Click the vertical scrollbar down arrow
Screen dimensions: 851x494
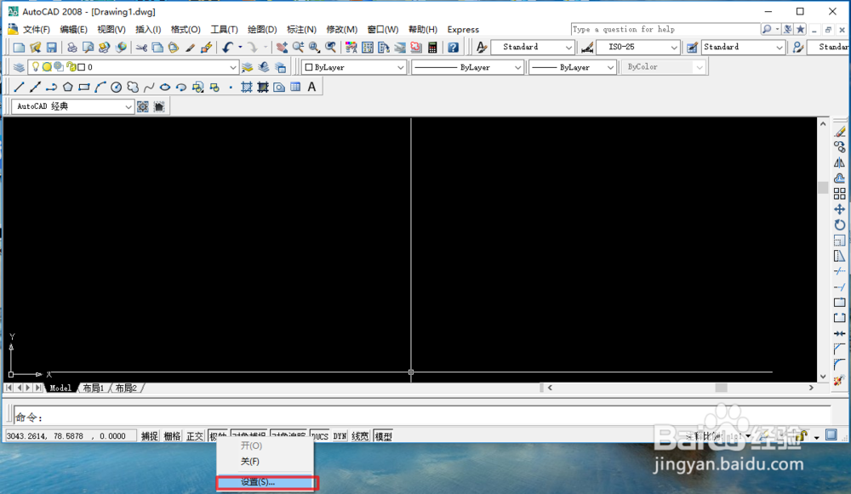[x=823, y=377]
